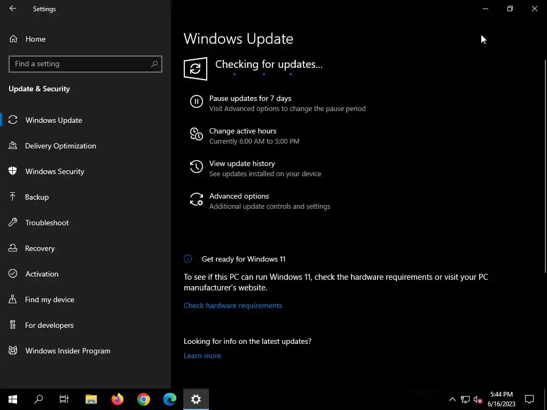Click the Learn more link

(x=202, y=356)
